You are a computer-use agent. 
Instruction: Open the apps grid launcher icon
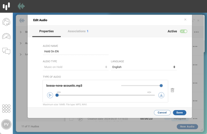[x=6, y=109]
